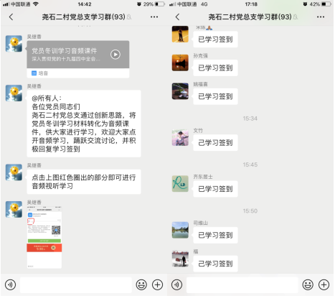The width and height of the screenshot is (335, 301).
Task: Open the left chat's three-dot options
Action: (x=154, y=17)
